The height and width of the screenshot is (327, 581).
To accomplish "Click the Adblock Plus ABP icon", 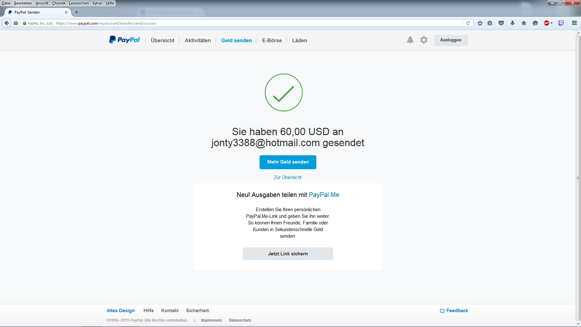I will coord(547,23).
